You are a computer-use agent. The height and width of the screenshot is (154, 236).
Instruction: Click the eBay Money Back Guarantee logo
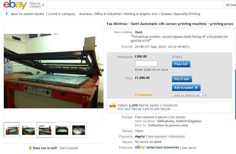click(x=157, y=148)
